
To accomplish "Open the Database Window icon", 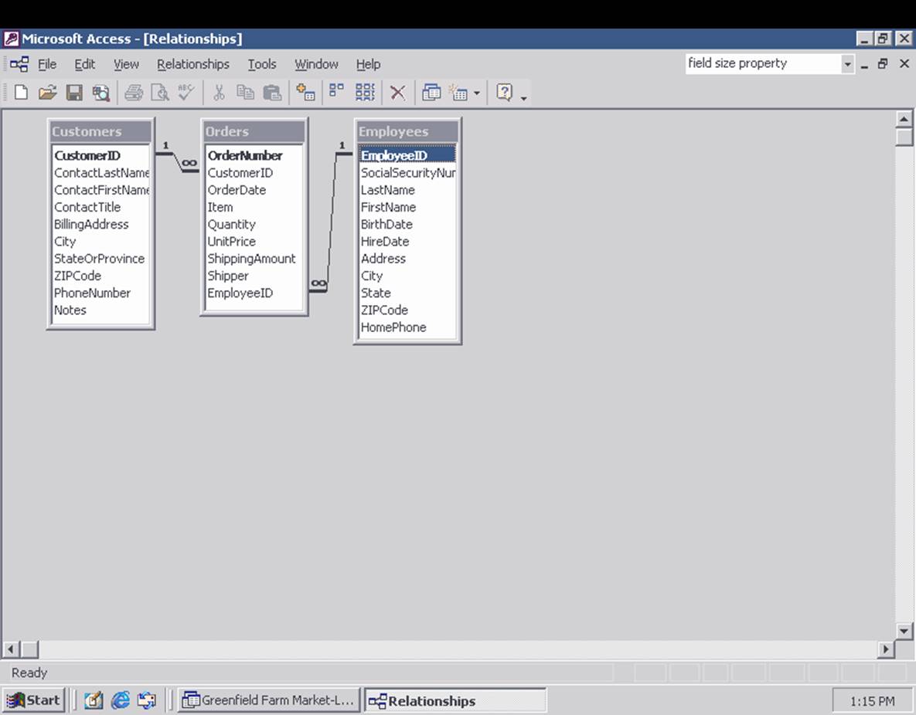I will tap(432, 93).
